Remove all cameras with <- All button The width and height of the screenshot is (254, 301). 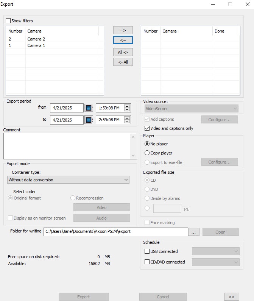coord(123,62)
